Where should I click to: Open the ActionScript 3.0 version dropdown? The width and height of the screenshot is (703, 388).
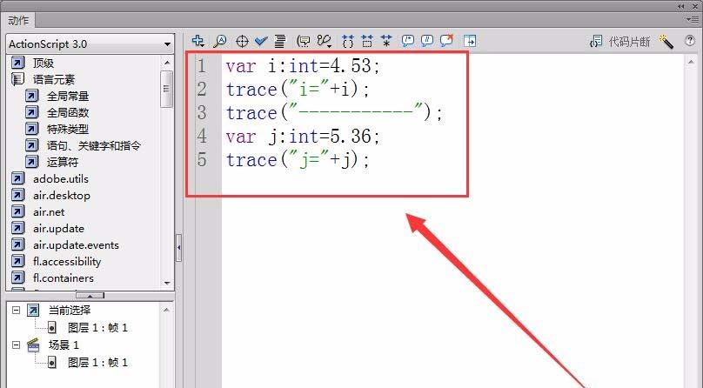pos(90,43)
